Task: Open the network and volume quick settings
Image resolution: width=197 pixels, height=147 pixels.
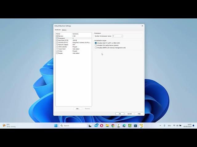Action: coord(177,126)
